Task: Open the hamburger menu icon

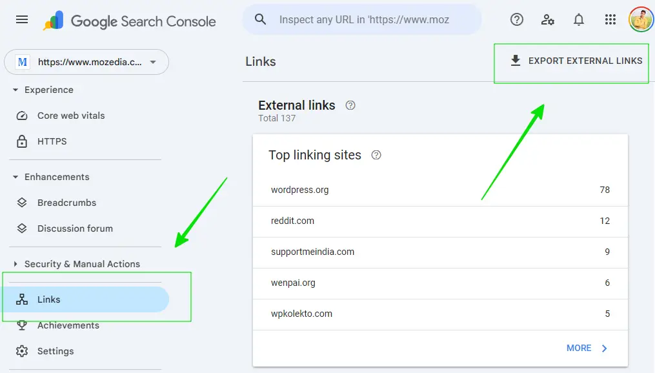Action: pyautogui.click(x=21, y=19)
